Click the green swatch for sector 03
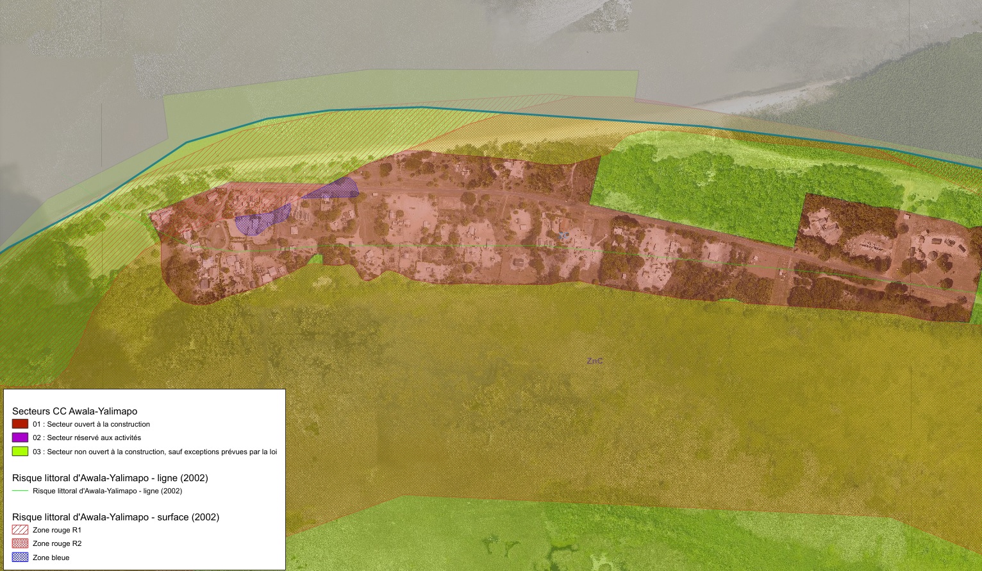The image size is (982, 571). click(x=20, y=452)
